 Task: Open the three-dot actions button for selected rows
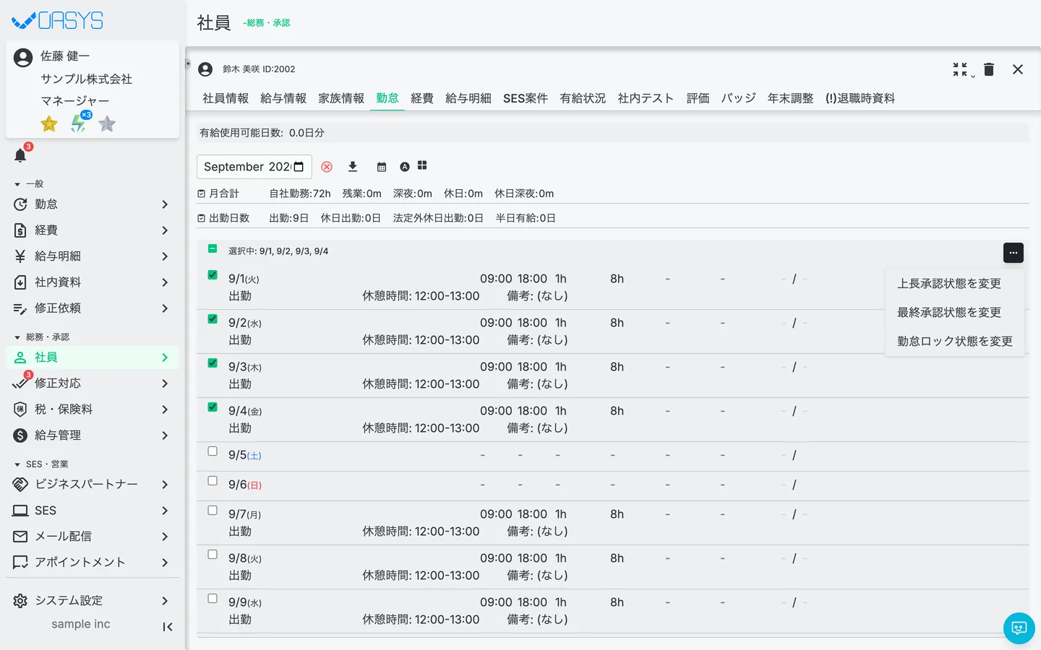(x=1014, y=253)
